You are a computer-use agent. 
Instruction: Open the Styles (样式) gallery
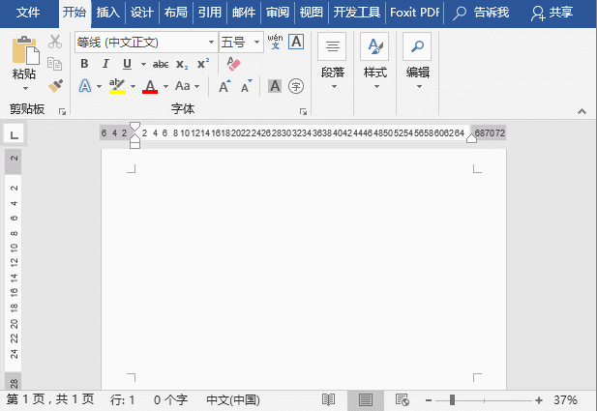pos(375,62)
